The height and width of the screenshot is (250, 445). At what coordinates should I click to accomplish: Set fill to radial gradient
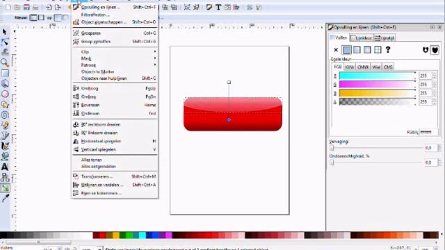[x=367, y=50]
